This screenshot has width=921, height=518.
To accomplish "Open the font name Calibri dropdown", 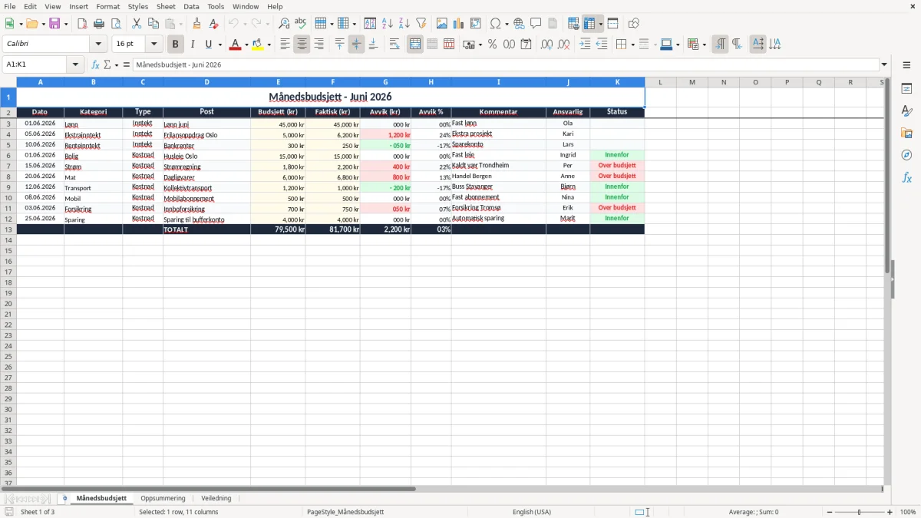I will [98, 45].
